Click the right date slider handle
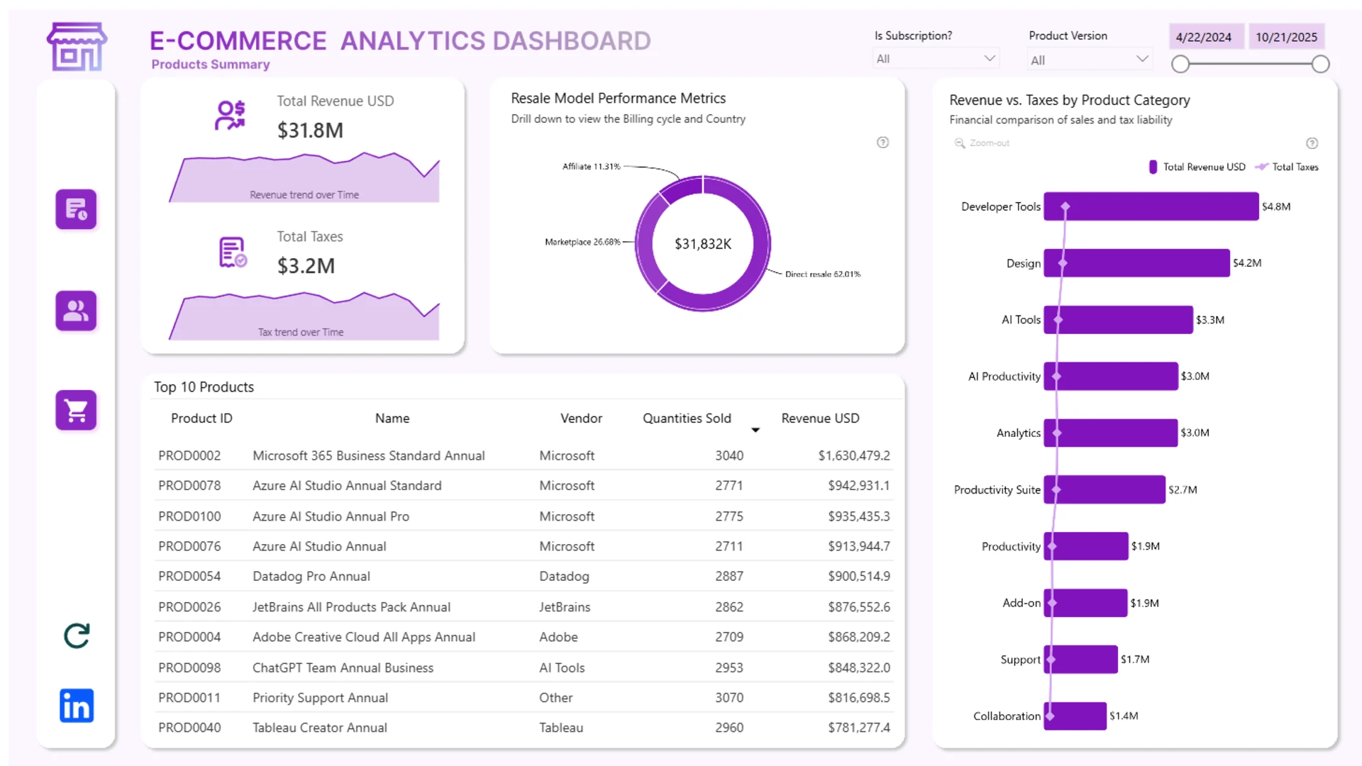The image size is (1362, 766). (x=1320, y=65)
